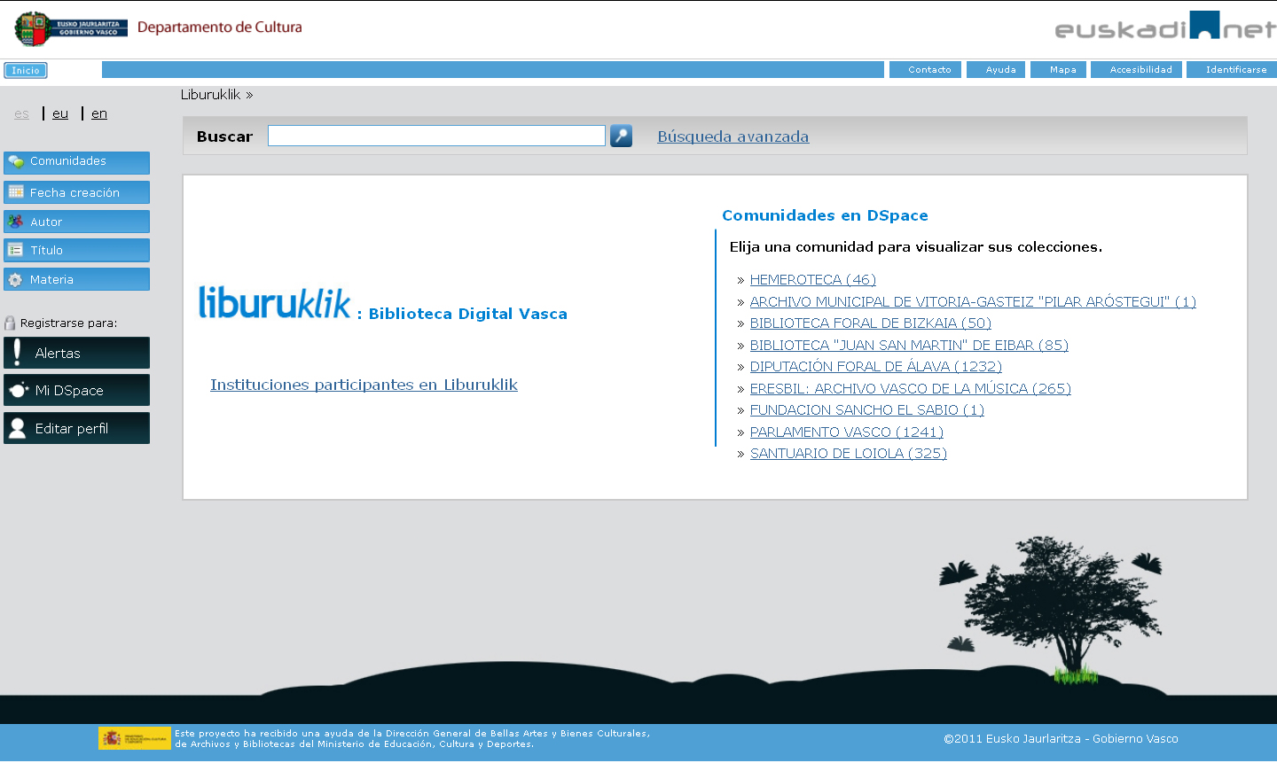Open Mi DSpace page

click(76, 390)
